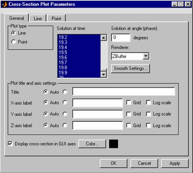Screen dimensions: 193x173
Task: Enable Log scale for the Y-axis
Action: (148, 114)
